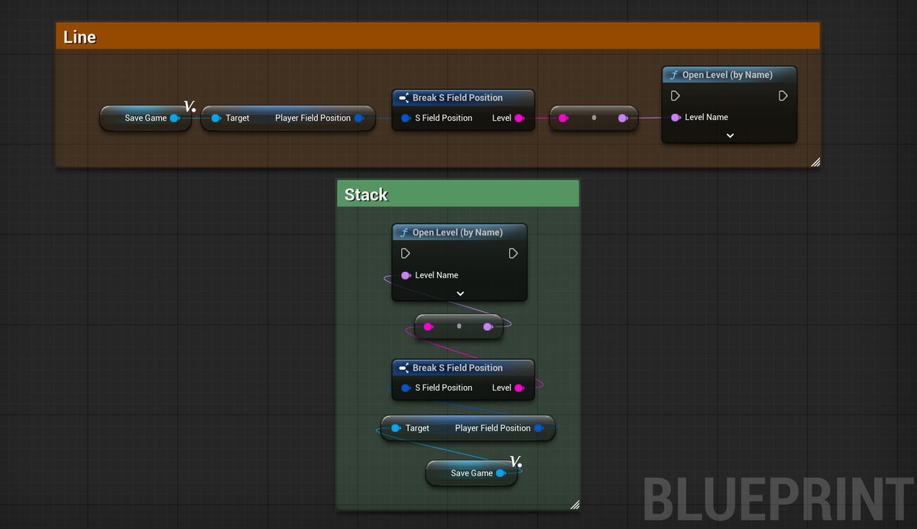Click S Field Position input pin in Stack comment

tap(407, 388)
